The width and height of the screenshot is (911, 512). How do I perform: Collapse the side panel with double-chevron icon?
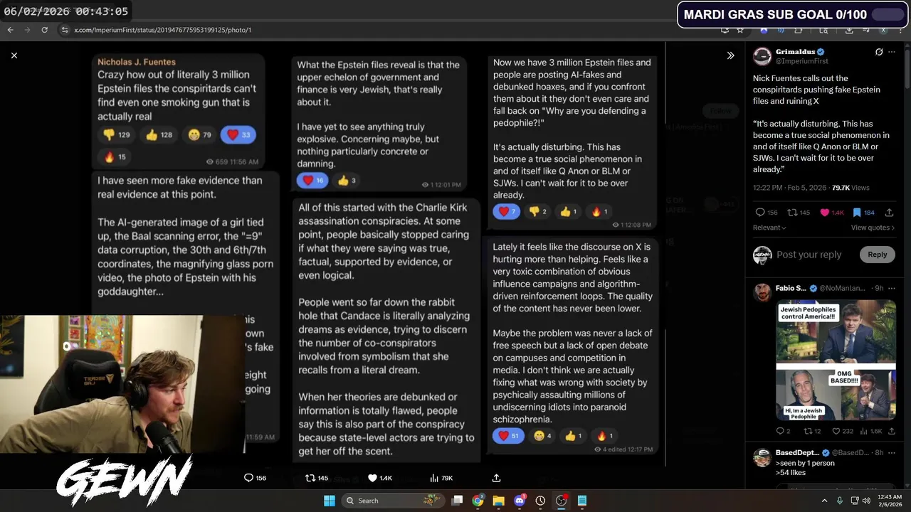click(x=730, y=55)
